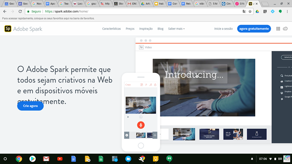Open Google Play Store from shelf
This screenshot has width=292, height=164.
pos(33,159)
